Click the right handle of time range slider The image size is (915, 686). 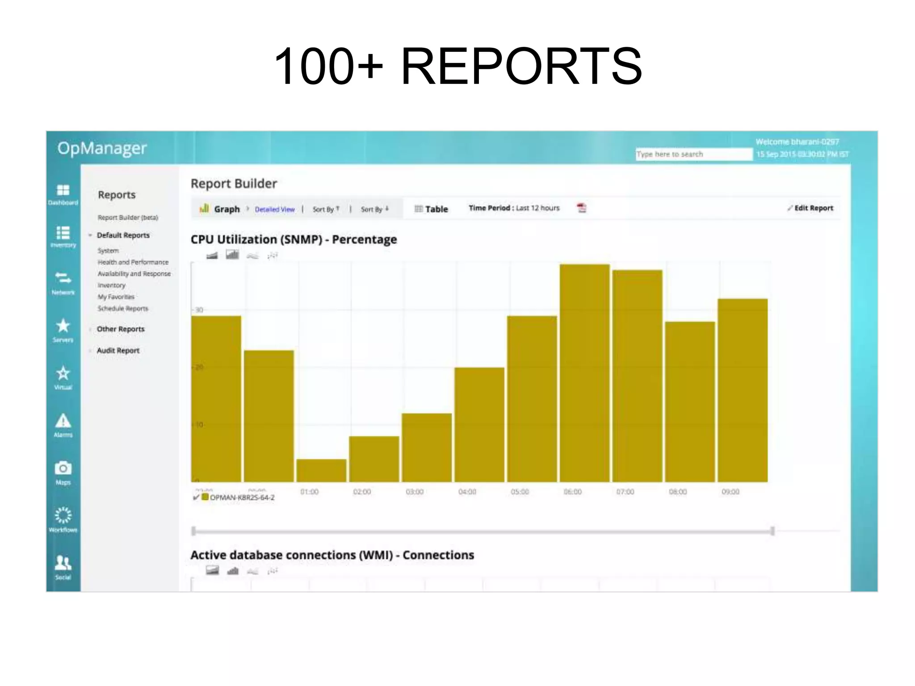pyautogui.click(x=772, y=531)
